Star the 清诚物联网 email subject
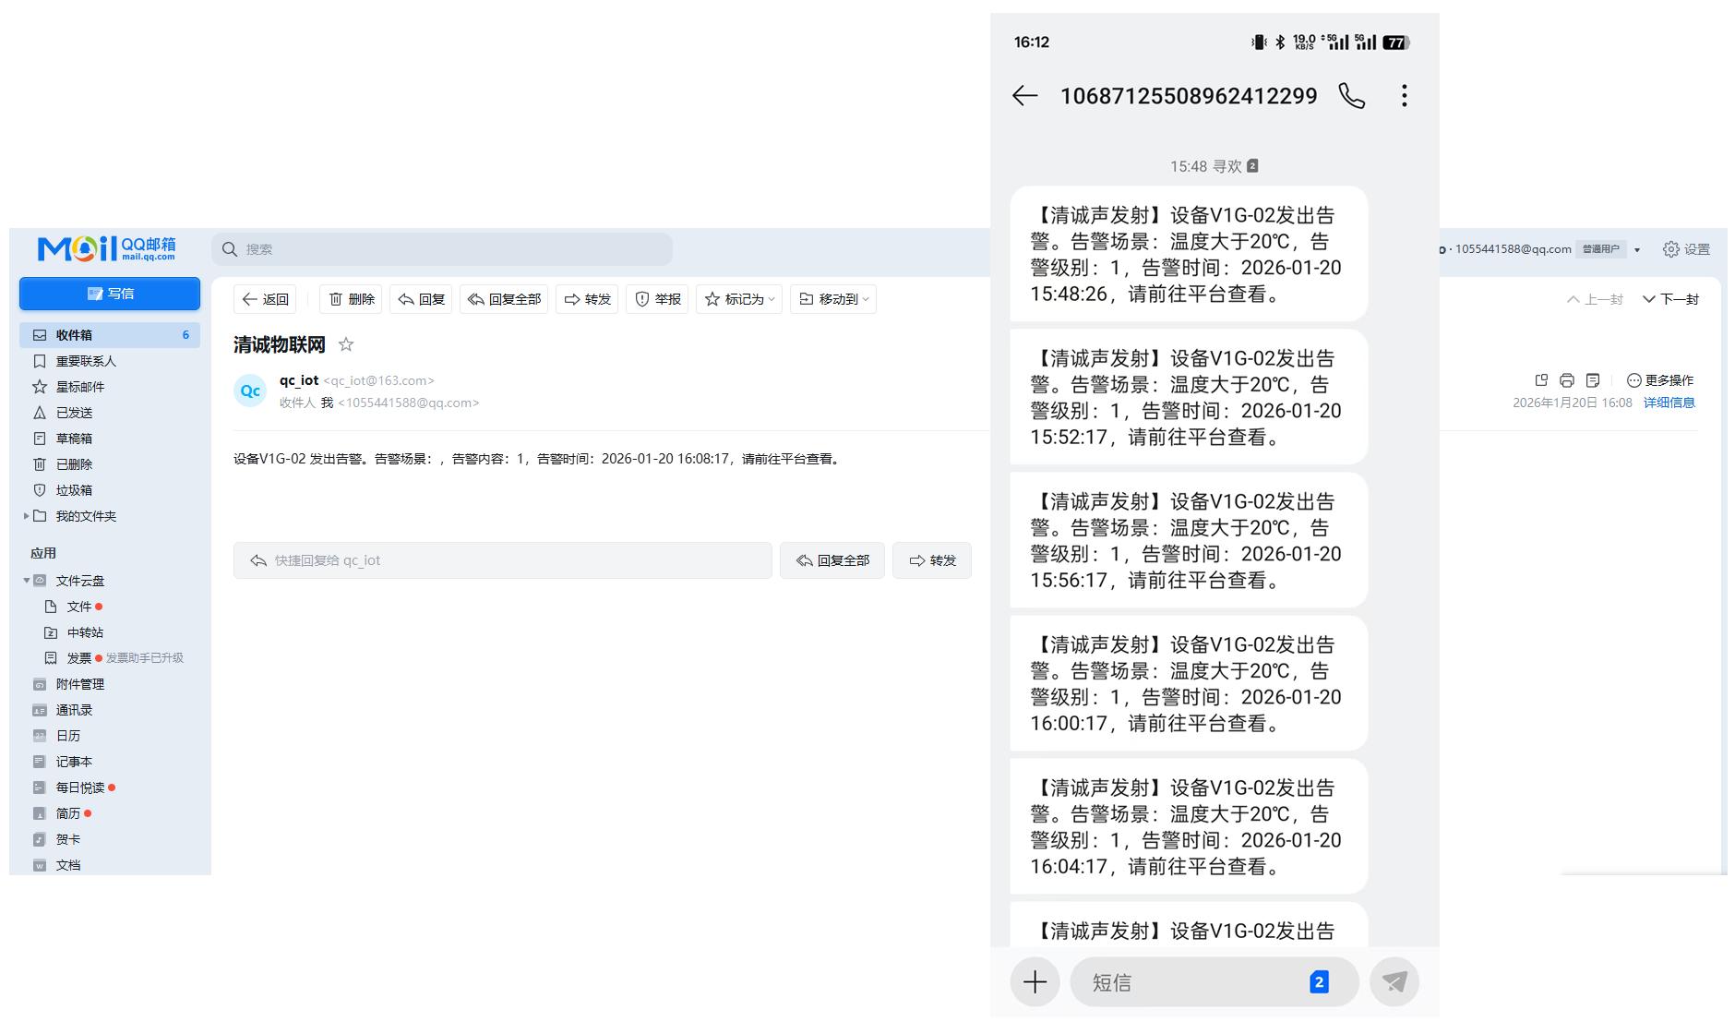 [x=346, y=343]
